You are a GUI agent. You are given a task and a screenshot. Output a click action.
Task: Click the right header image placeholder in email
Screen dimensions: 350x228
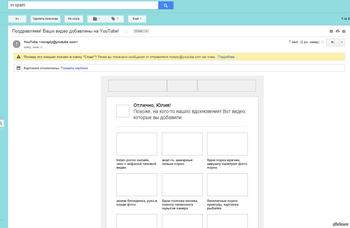coord(227,85)
